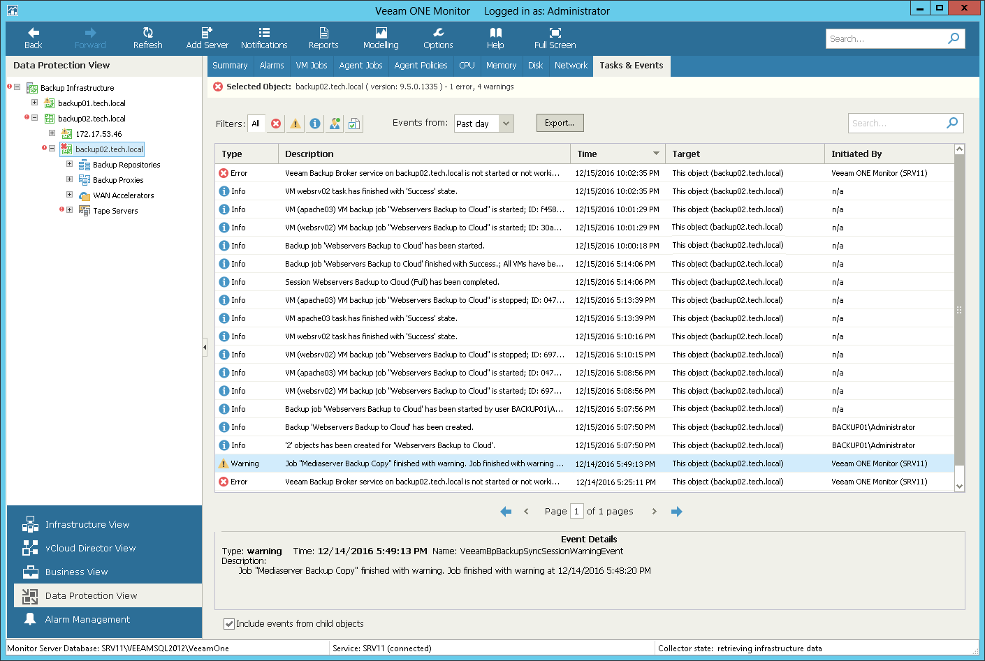Switch to Full Screen mode
985x661 pixels.
click(x=555, y=38)
